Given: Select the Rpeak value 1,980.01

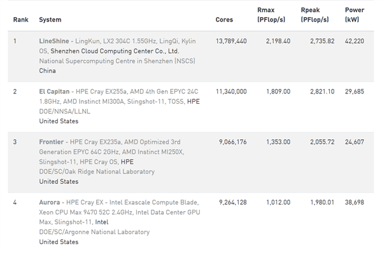Looking at the screenshot, I should [x=322, y=202].
